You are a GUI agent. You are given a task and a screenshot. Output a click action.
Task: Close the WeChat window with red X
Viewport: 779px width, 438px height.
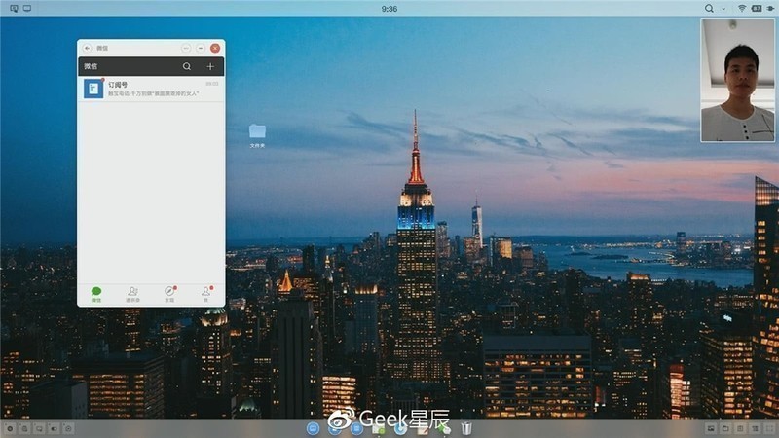pos(215,48)
